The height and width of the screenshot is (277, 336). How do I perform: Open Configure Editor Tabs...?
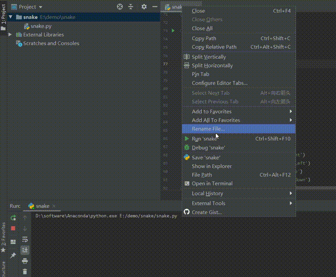tap(239, 83)
